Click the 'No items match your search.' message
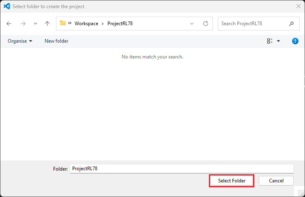 pos(152,57)
